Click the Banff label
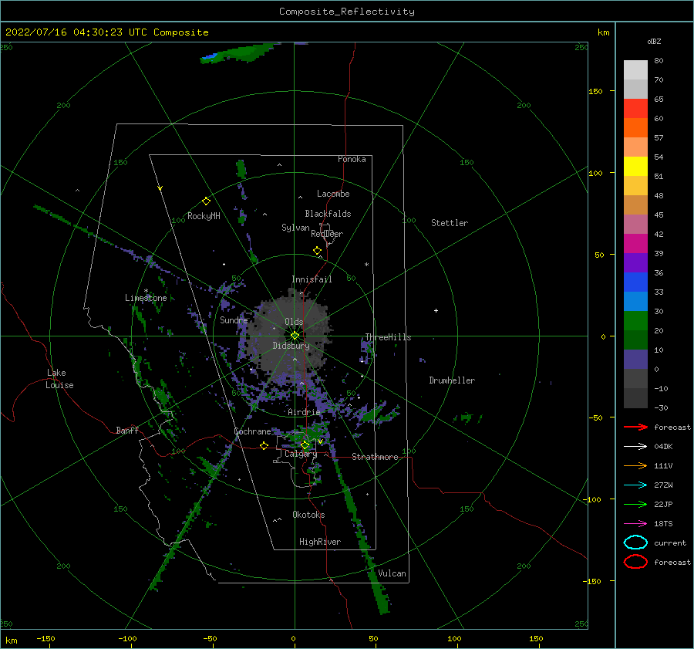The height and width of the screenshot is (649, 694). tap(127, 430)
